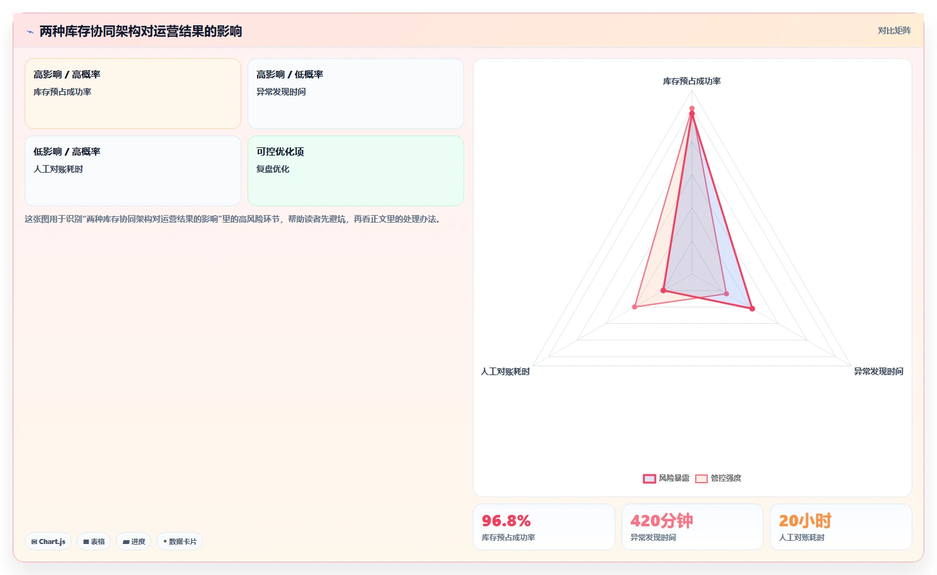The image size is (937, 575).
Task: Click the 管控强度 point on 人工对账耗时 axis
Action: click(634, 307)
